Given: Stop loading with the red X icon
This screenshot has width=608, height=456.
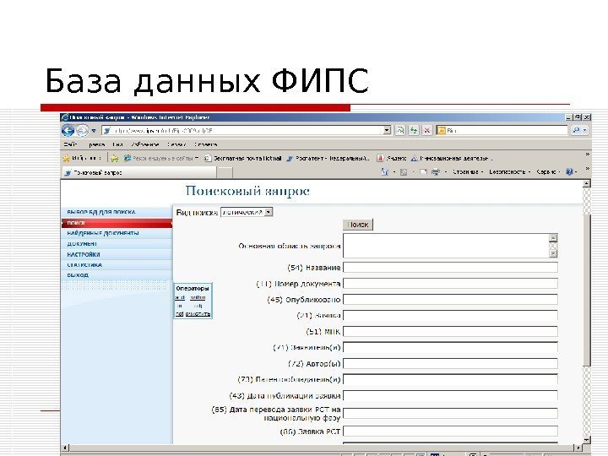Looking at the screenshot, I should (427, 131).
